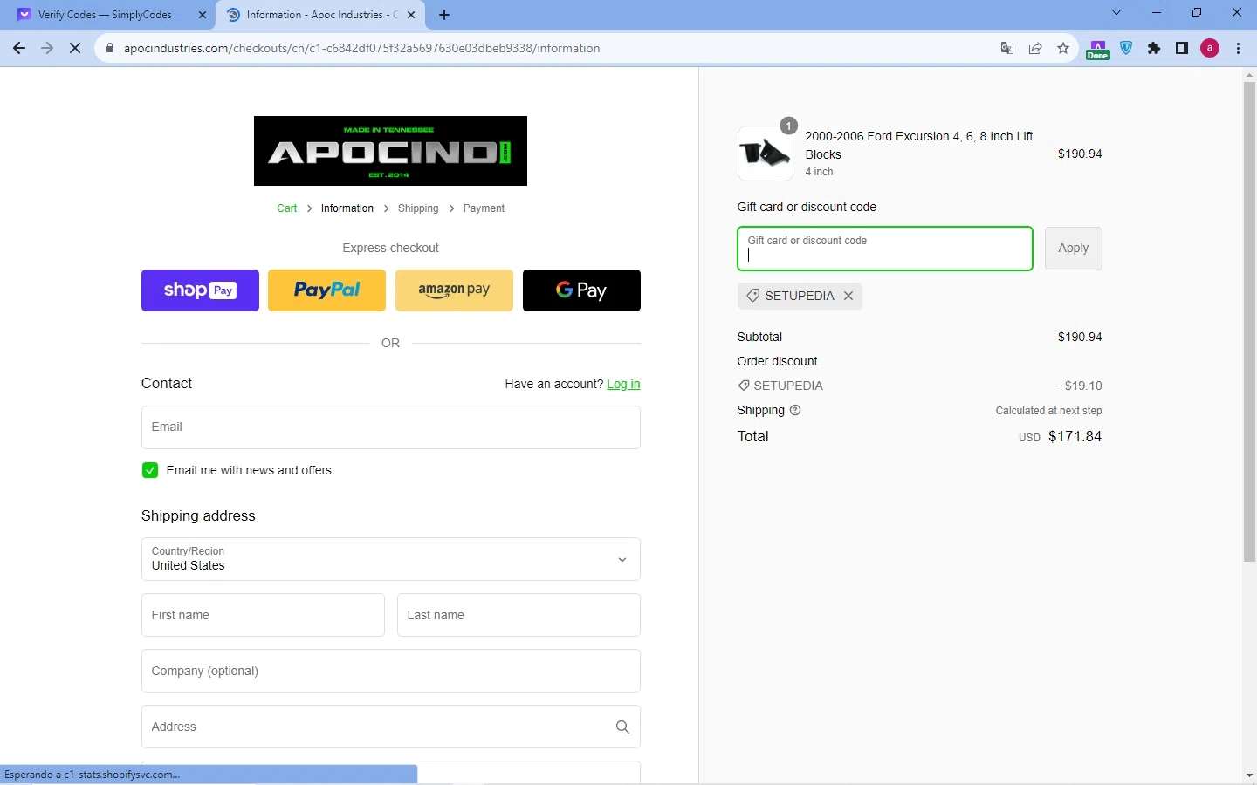Bookmark this page with the star icon
Viewport: 1257px width, 785px height.
coord(1063,48)
